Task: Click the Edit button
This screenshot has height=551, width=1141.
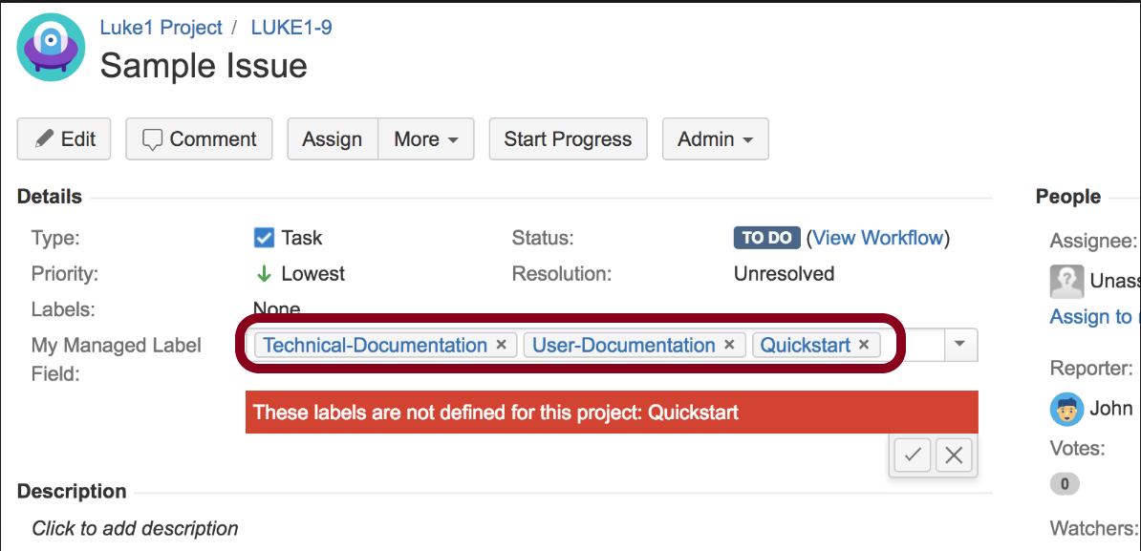Action: click(64, 138)
